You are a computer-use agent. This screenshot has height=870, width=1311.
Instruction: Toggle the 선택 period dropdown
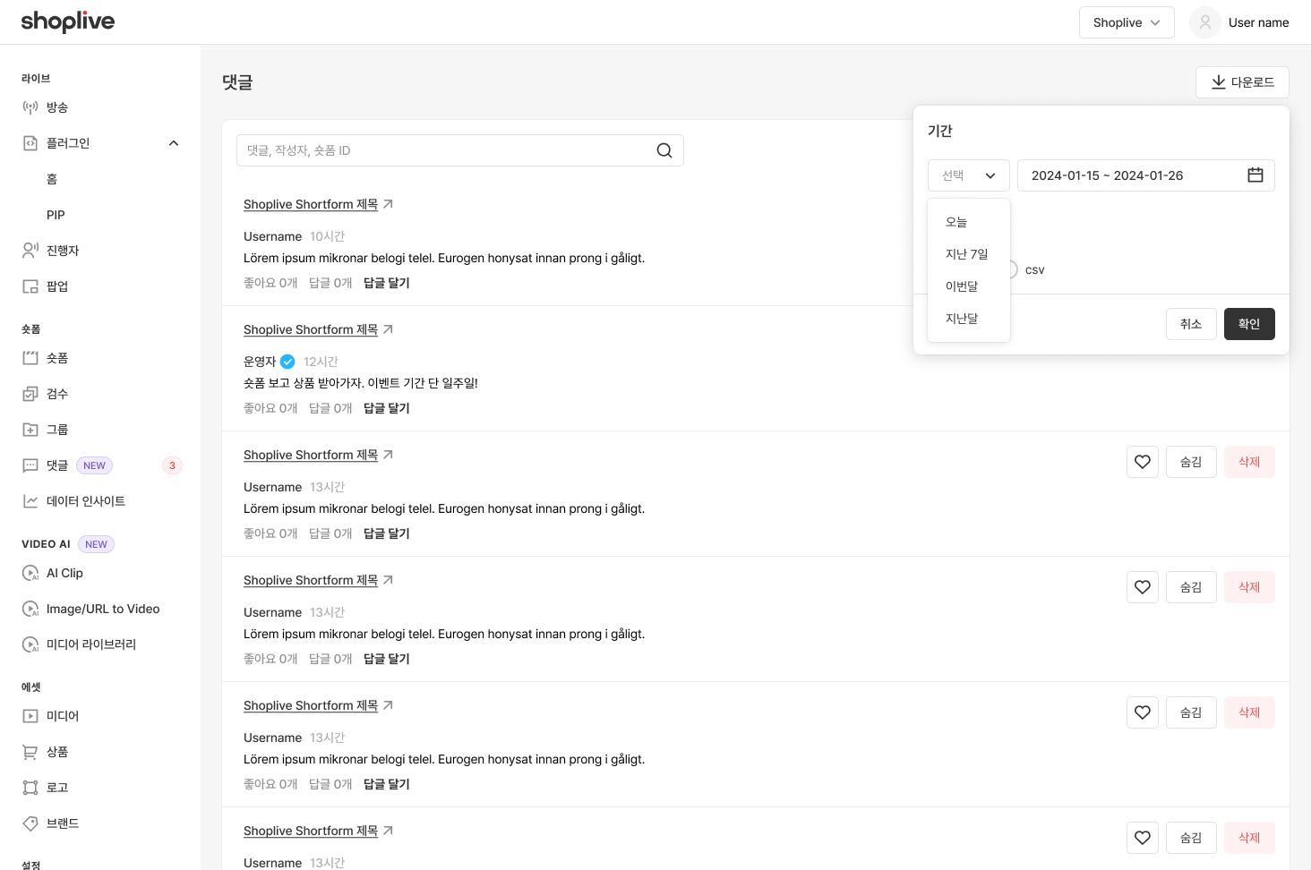coord(969,175)
